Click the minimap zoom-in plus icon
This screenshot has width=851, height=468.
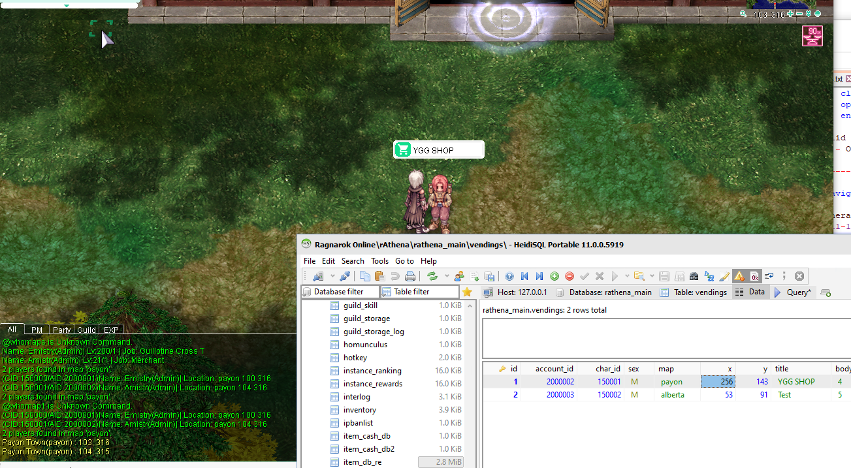790,14
